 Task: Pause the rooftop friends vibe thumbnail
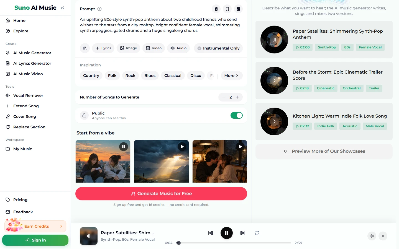pyautogui.click(x=124, y=147)
